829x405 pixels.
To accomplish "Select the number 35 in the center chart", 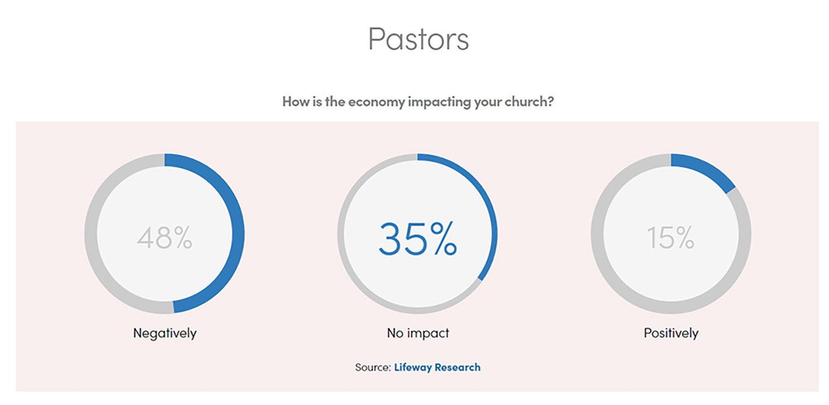I will point(401,239).
